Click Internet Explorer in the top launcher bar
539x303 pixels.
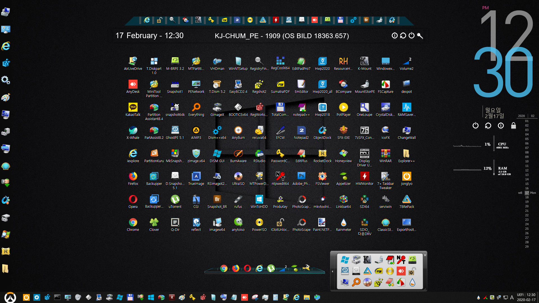click(x=147, y=20)
